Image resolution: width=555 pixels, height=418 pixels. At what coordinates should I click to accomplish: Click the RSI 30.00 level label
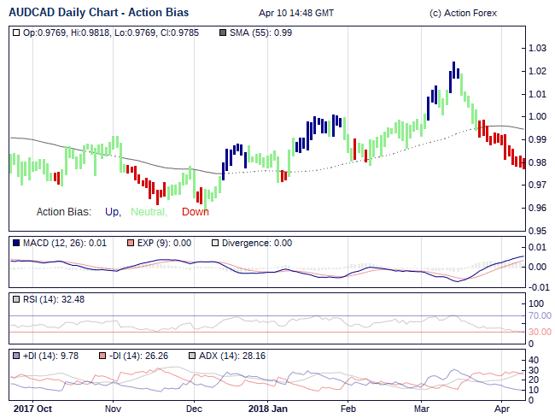(540, 332)
